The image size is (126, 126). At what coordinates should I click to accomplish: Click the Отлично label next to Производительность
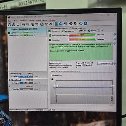(101, 35)
